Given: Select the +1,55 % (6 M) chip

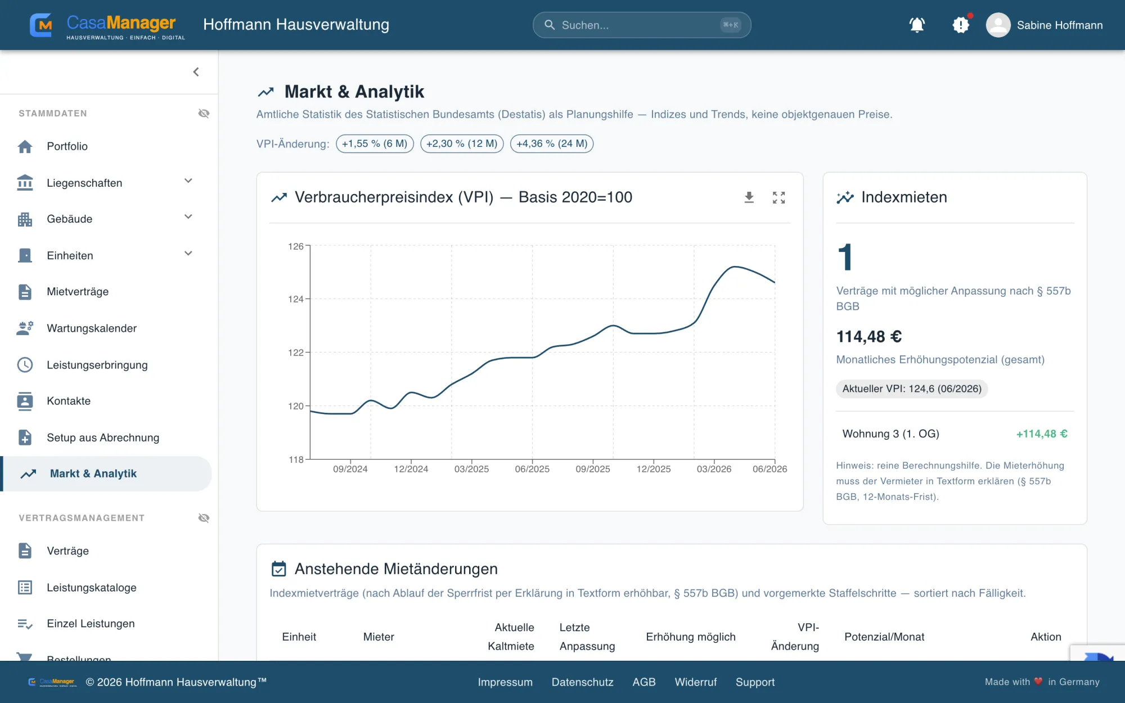Looking at the screenshot, I should (x=375, y=144).
